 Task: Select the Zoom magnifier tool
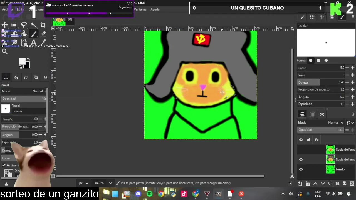(5, 51)
